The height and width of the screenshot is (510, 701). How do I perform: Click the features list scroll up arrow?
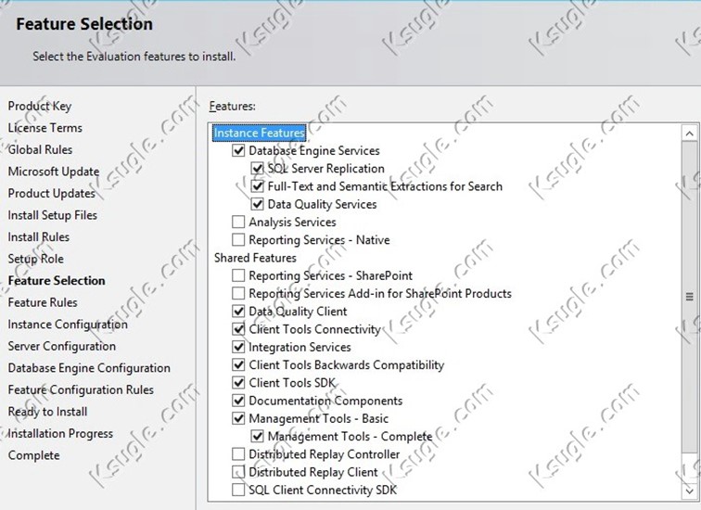point(689,134)
